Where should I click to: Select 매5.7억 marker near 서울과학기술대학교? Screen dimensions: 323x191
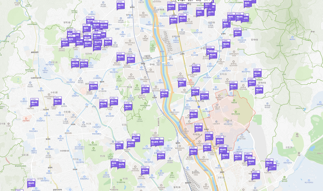tap(238, 157)
